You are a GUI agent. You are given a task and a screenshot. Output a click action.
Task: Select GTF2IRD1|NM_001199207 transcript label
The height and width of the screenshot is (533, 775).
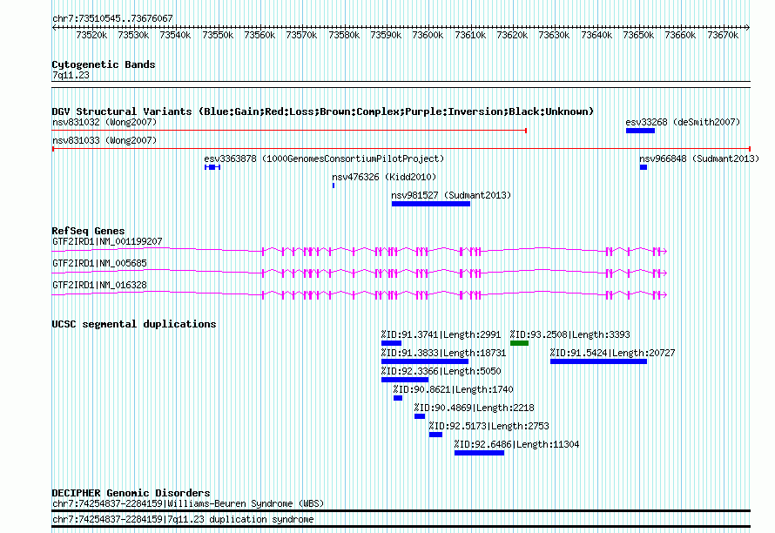[x=107, y=242]
